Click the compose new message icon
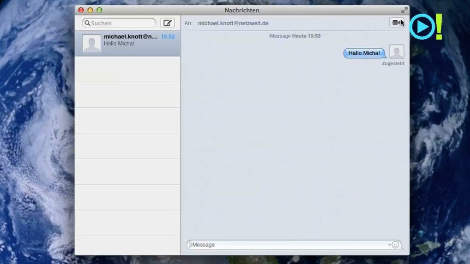Viewport: 470px width, 264px height. pos(167,23)
